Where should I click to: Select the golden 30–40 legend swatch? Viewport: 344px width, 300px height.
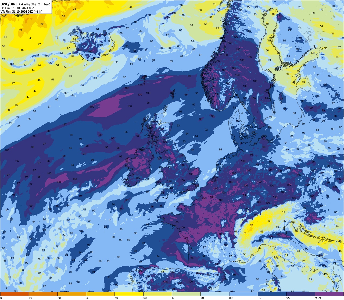[x=100, y=294]
